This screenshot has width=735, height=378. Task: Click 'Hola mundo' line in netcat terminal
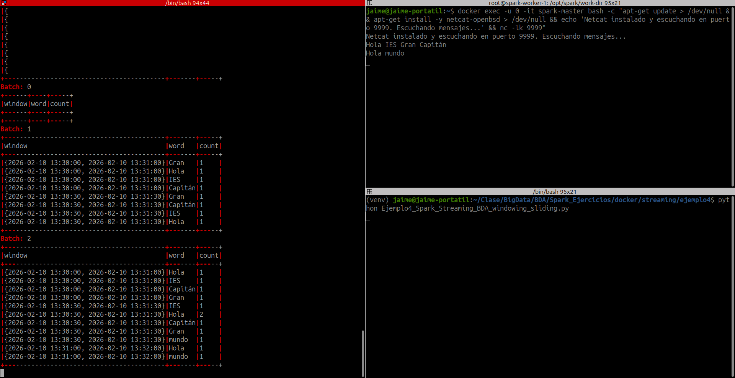pyautogui.click(x=385, y=53)
